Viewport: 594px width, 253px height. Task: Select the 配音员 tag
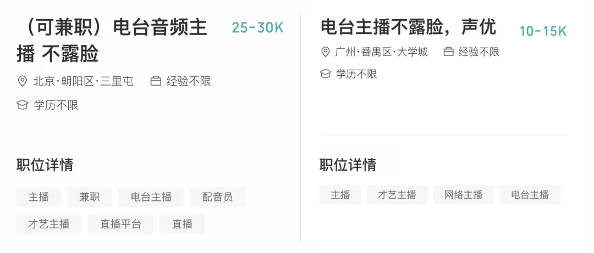(217, 197)
